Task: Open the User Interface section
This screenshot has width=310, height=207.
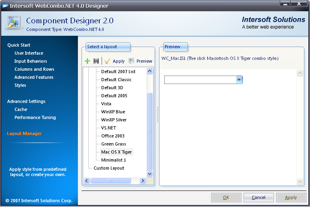Action: click(29, 53)
